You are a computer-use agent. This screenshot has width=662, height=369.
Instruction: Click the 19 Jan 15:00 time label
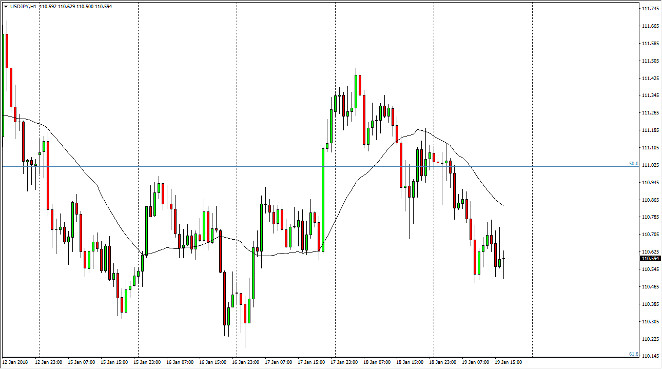509,362
